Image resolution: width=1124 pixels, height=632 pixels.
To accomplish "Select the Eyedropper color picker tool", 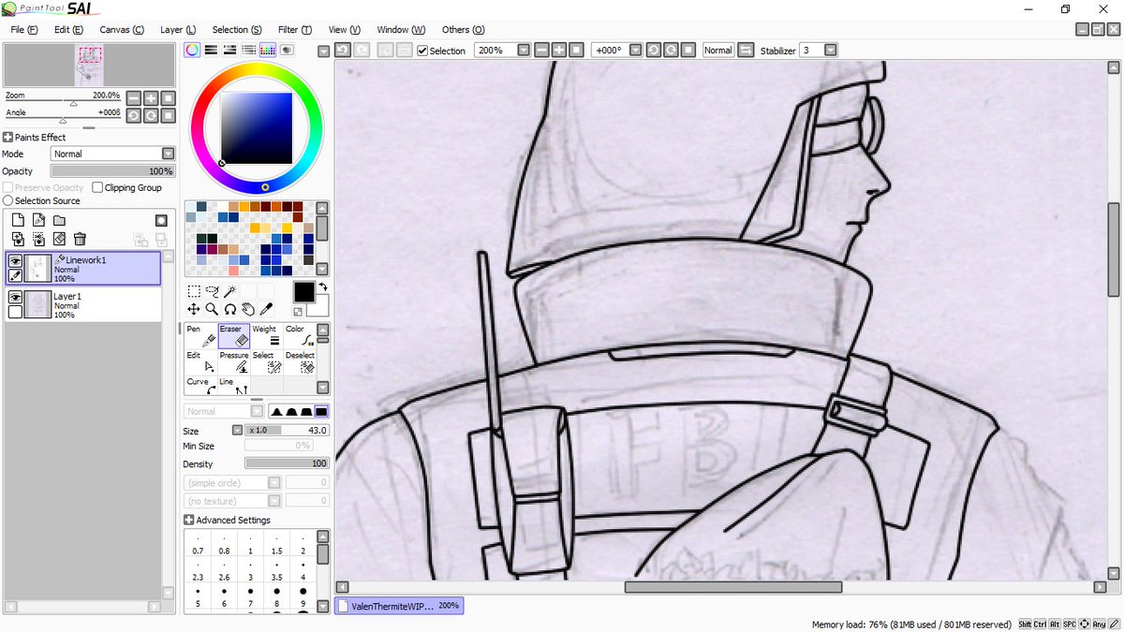I will pyautogui.click(x=265, y=309).
